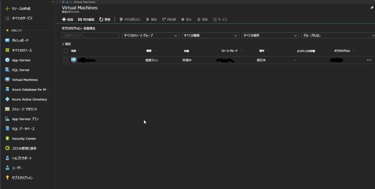375x189 pixels.
Task: Click the redacted virtual machine name link
Action: click(x=87, y=60)
